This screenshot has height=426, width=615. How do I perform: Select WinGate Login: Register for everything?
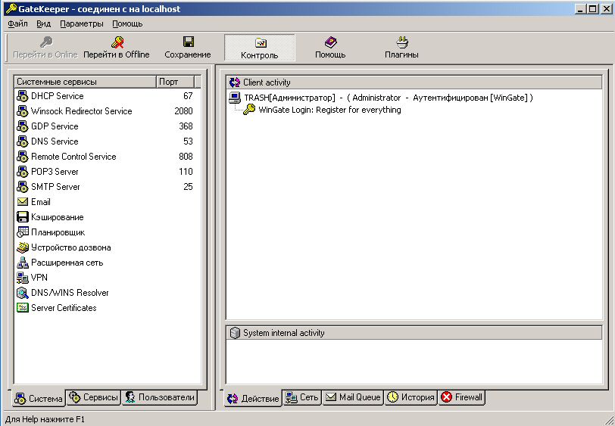329,110
